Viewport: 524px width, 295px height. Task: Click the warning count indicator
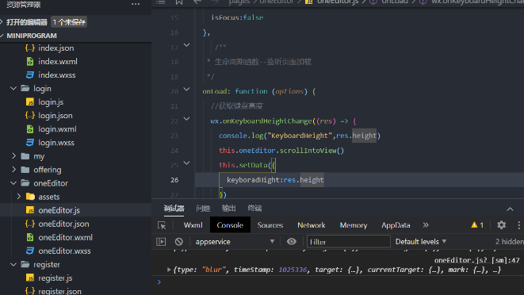477,225
